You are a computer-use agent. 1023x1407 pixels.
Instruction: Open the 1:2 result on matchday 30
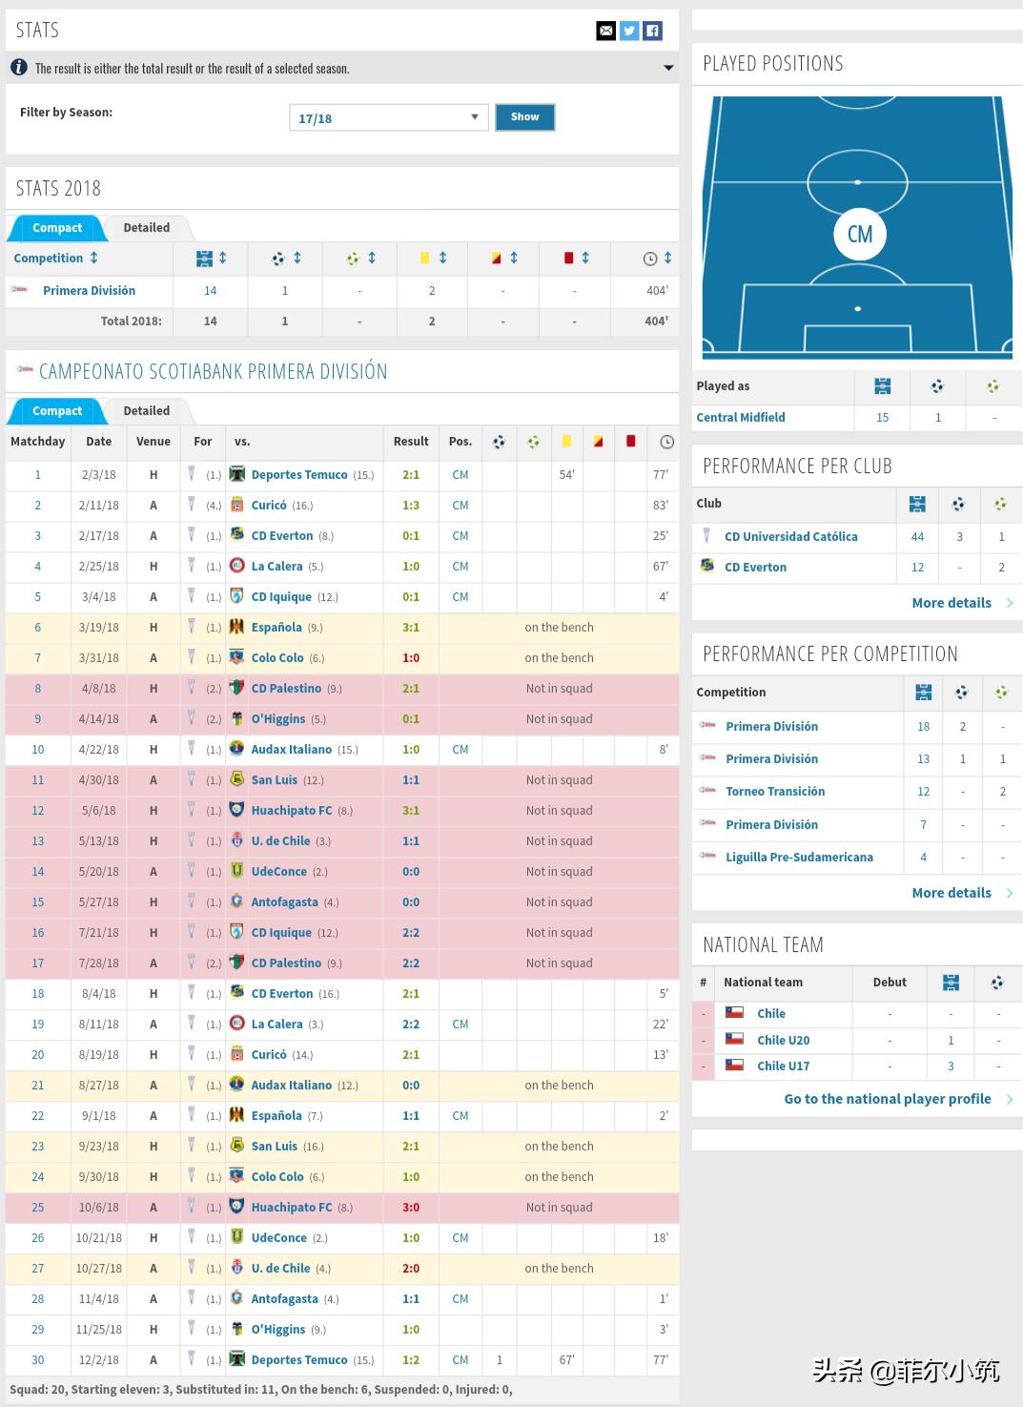pos(411,1359)
